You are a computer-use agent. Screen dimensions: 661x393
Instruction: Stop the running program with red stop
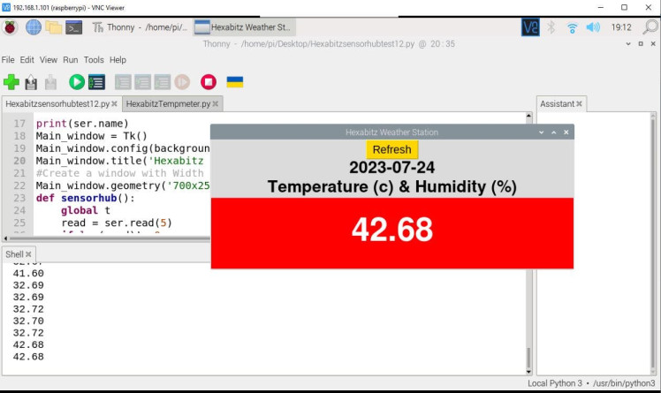(209, 82)
